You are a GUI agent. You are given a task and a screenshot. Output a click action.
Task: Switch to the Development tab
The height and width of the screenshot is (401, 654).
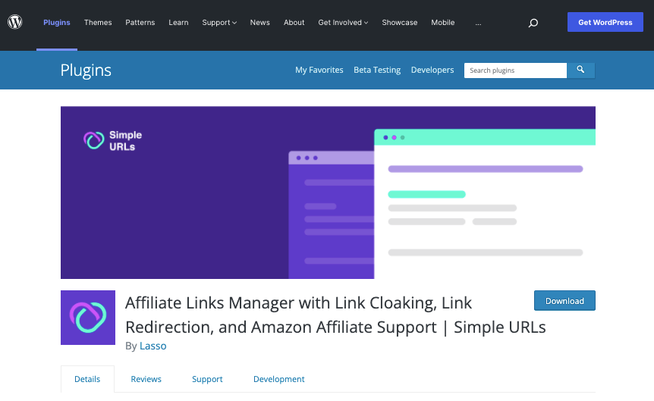(279, 379)
